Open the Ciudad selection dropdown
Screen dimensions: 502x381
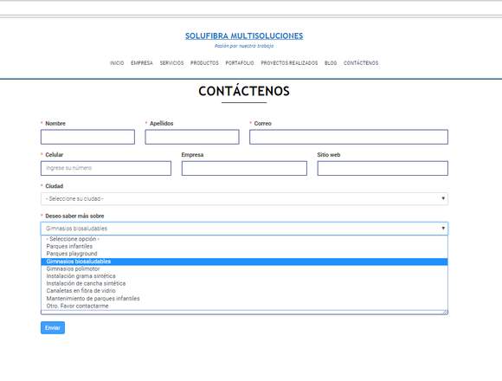coord(244,199)
